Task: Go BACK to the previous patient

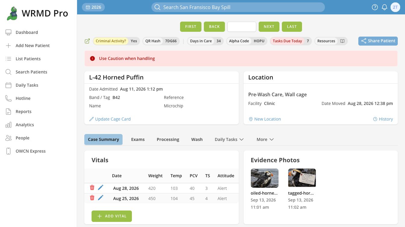Action: (214, 27)
